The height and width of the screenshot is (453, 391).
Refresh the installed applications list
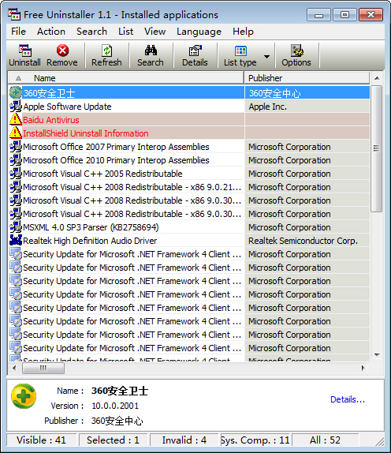coord(106,55)
